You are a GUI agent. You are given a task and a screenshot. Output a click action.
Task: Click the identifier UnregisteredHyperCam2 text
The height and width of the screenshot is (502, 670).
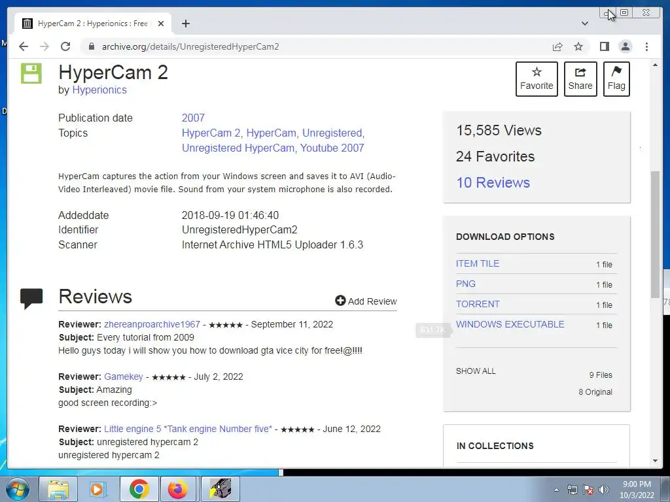pos(239,229)
